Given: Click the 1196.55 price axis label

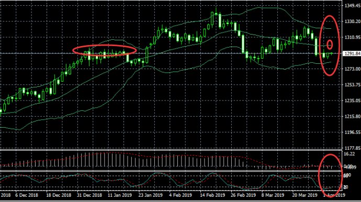Looking at the screenshot, I should (x=352, y=132).
